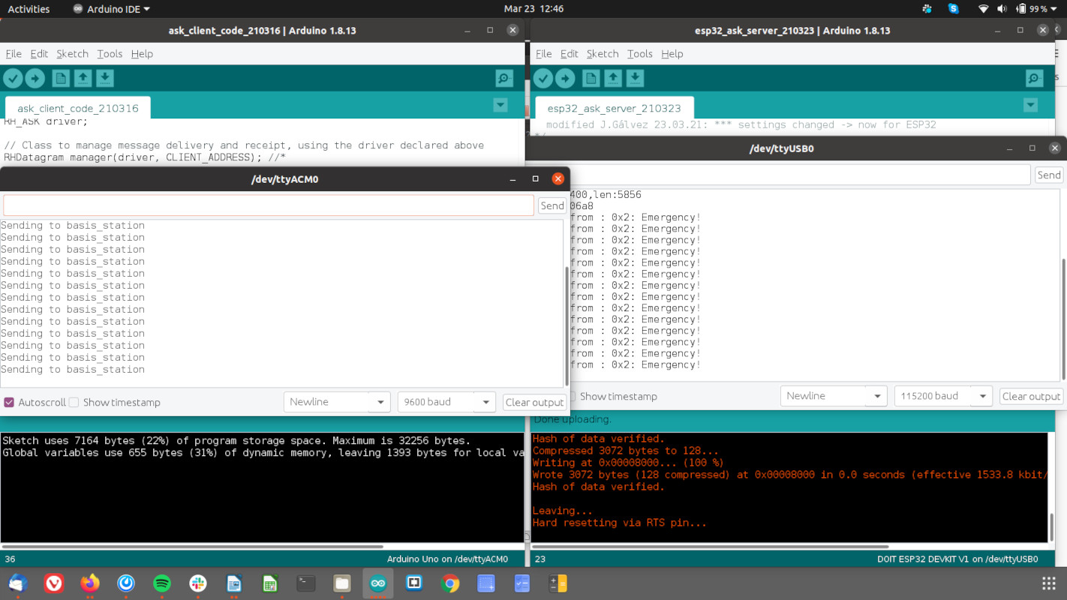Image resolution: width=1067 pixels, height=600 pixels.
Task: Open LibreOffice Calc from the dock
Action: pos(270,583)
